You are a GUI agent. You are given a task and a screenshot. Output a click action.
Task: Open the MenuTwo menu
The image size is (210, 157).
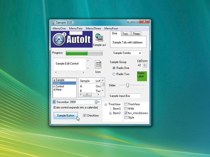(76, 29)
